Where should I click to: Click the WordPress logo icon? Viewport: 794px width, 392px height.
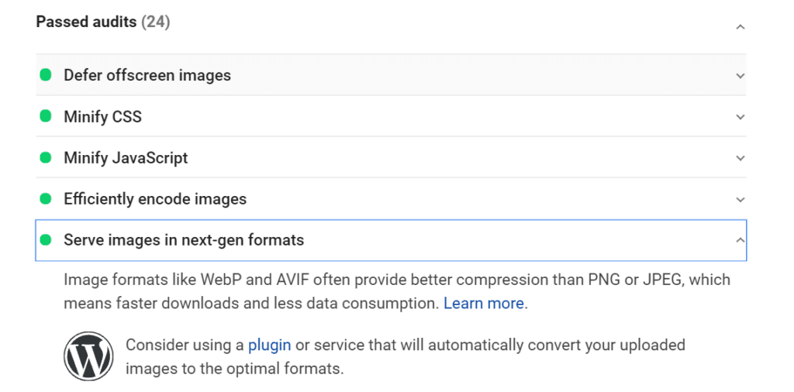(x=88, y=356)
